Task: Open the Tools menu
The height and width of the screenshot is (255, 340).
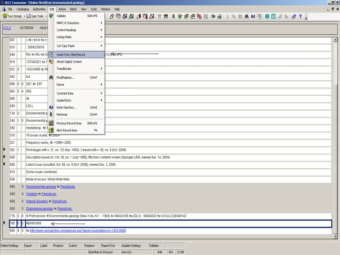Action: coord(94,9)
